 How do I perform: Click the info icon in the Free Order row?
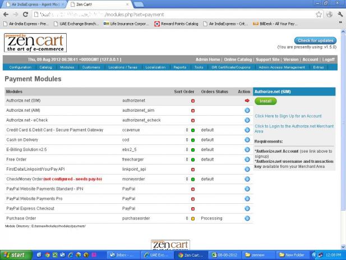(247, 159)
